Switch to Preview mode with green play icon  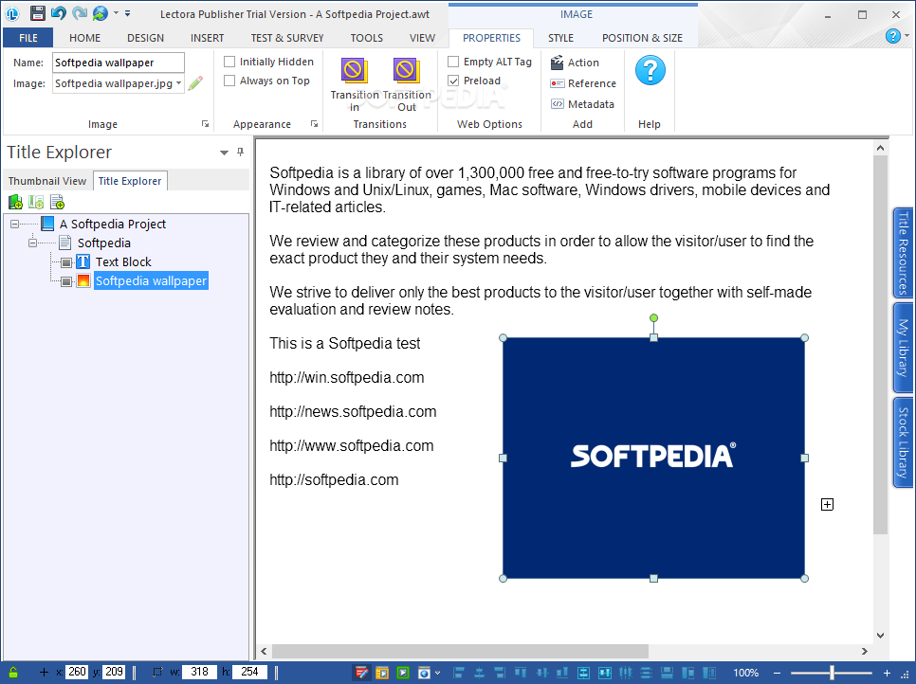pyautogui.click(x=403, y=673)
